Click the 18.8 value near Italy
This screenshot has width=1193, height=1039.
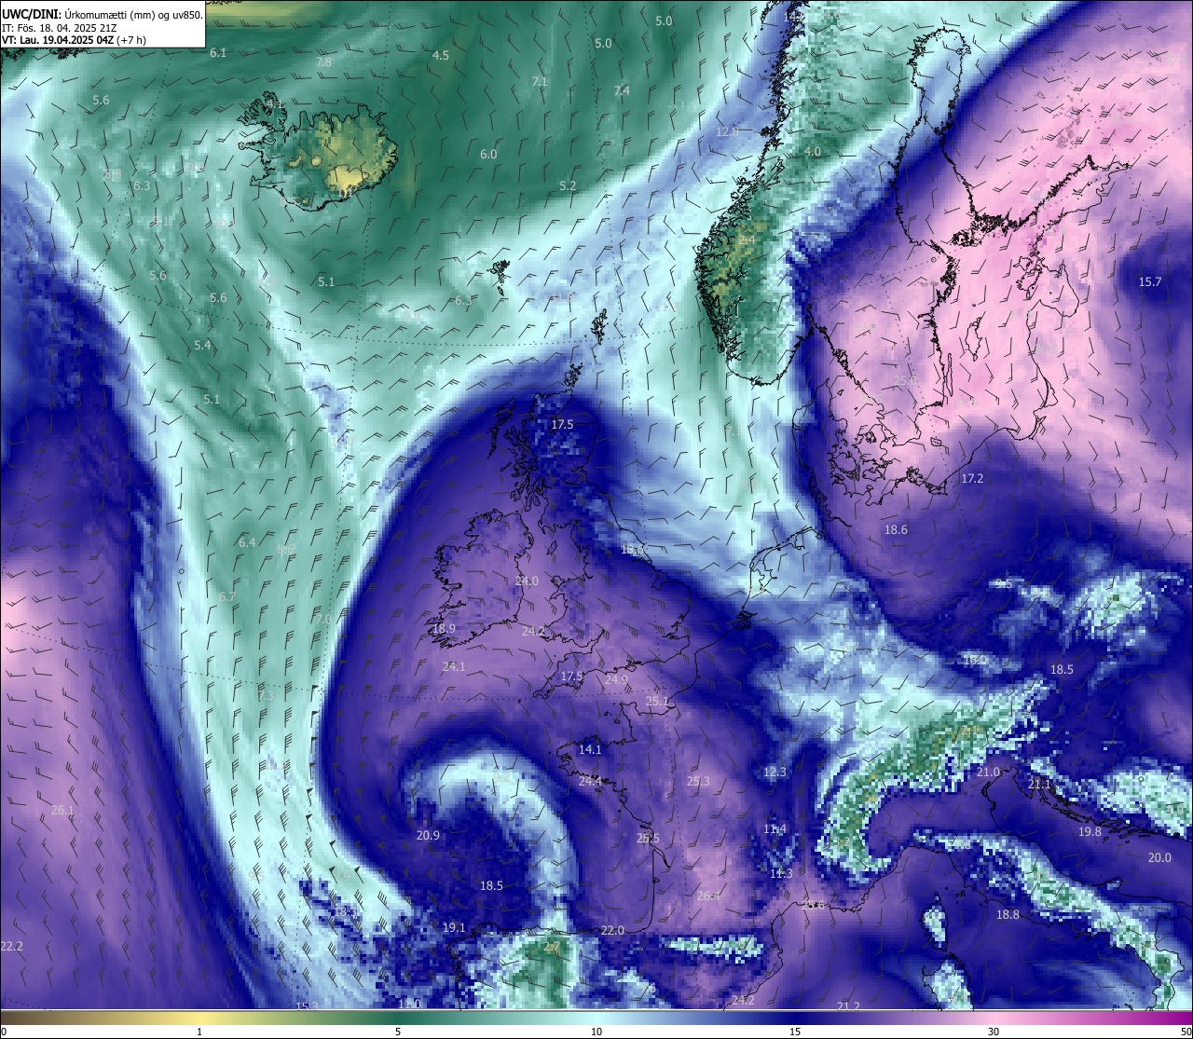click(1008, 914)
